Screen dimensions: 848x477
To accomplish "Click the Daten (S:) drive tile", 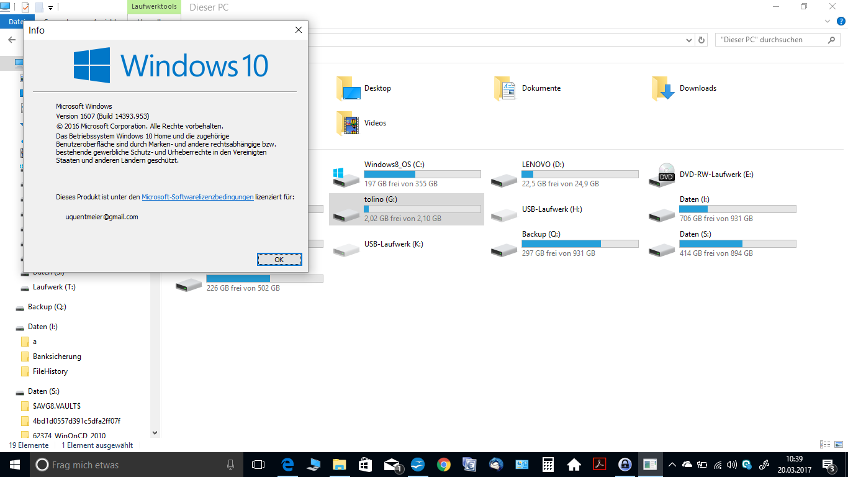I will click(x=721, y=243).
